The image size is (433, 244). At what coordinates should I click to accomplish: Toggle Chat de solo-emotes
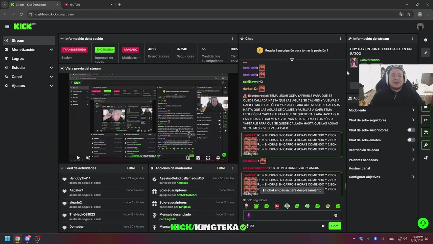click(x=411, y=140)
